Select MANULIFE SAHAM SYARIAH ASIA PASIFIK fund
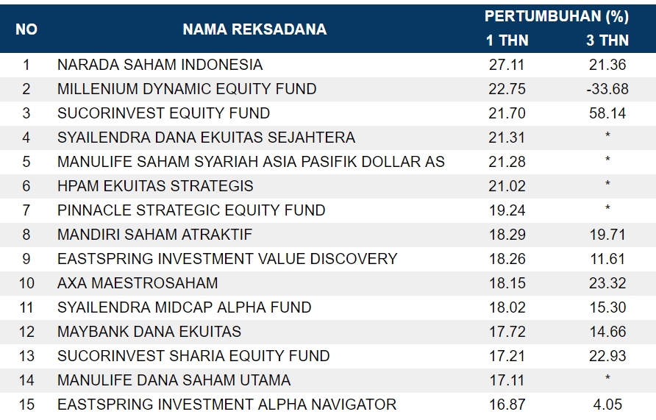 251,162
